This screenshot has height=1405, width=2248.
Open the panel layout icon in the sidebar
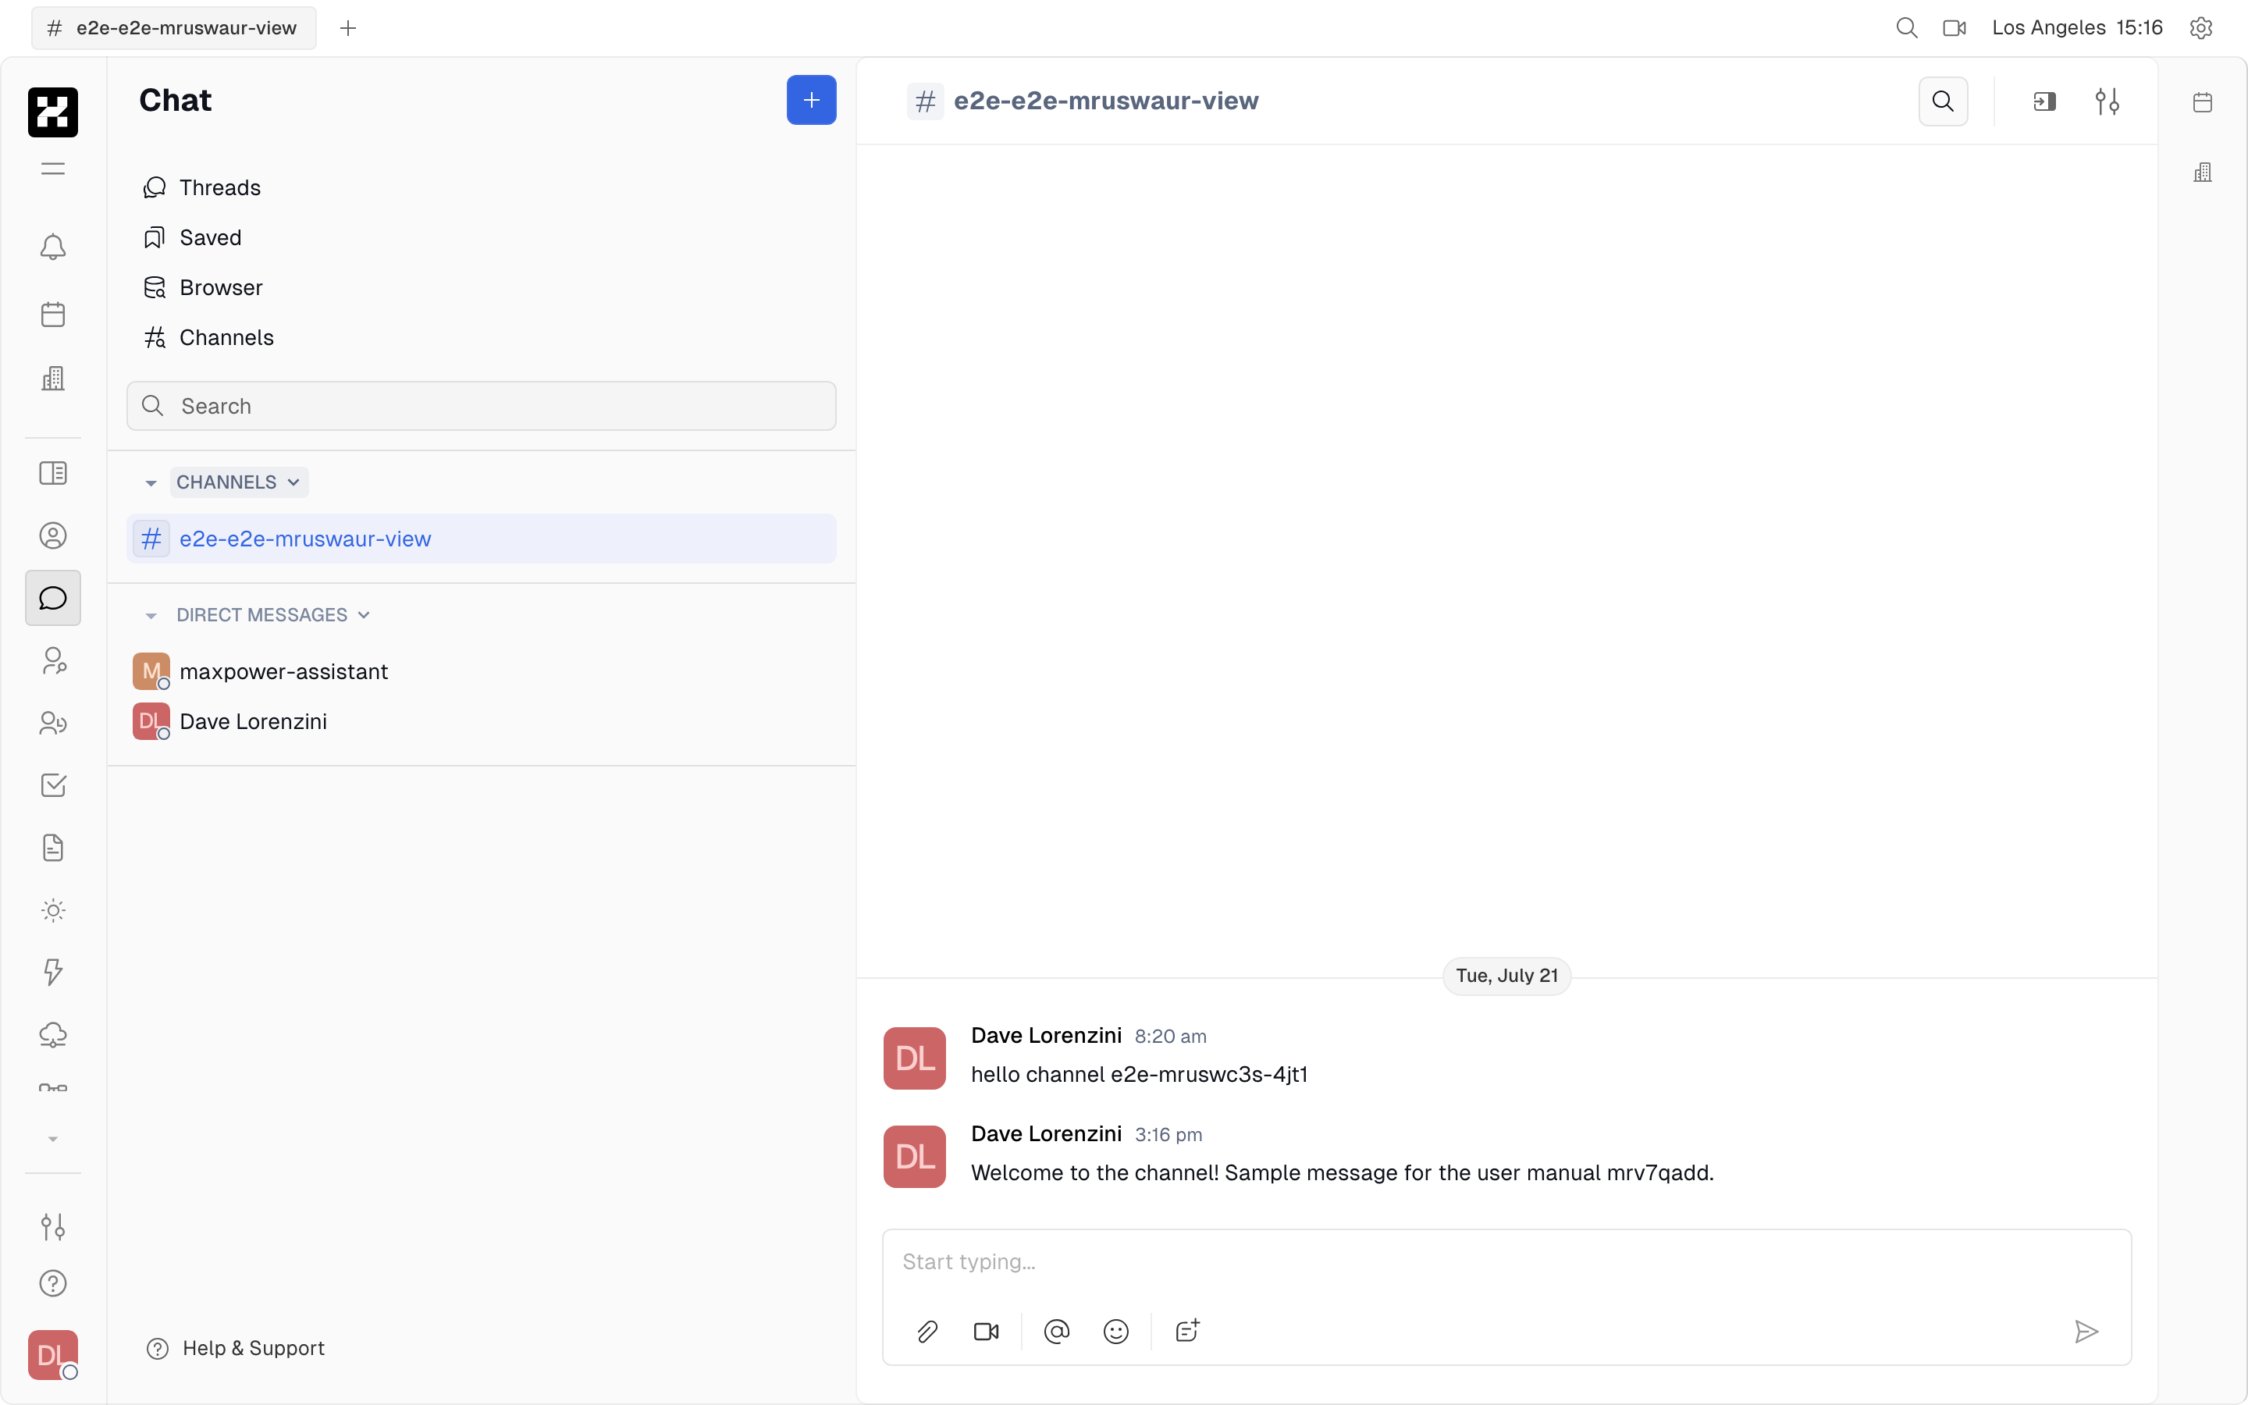click(53, 473)
